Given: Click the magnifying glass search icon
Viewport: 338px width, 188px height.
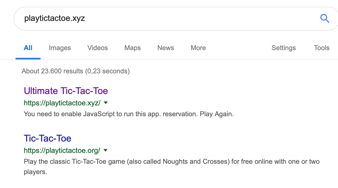Looking at the screenshot, I should click(x=325, y=18).
